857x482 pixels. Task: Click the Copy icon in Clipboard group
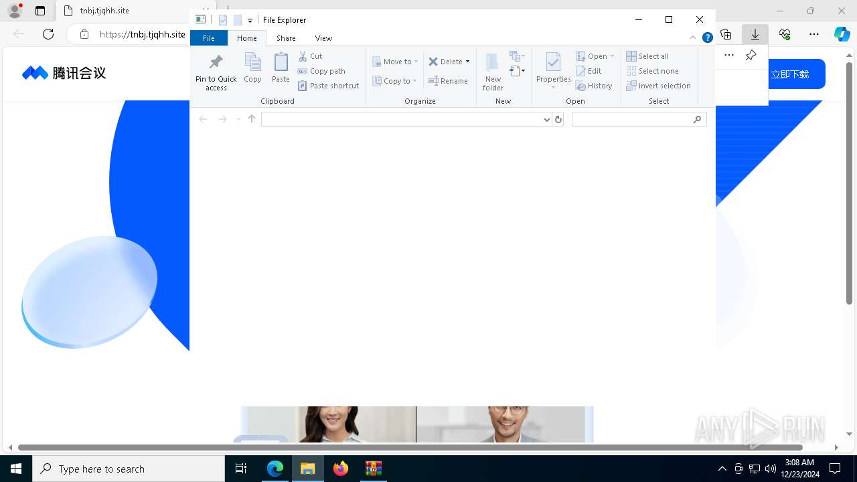point(252,62)
